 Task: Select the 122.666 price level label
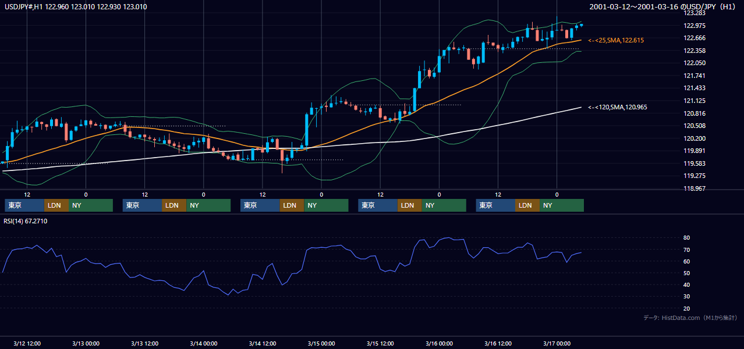pos(696,38)
